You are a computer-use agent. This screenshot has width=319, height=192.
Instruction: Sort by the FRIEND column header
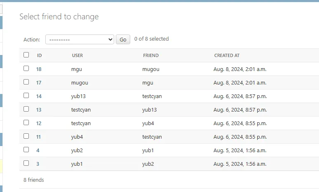(x=151, y=55)
